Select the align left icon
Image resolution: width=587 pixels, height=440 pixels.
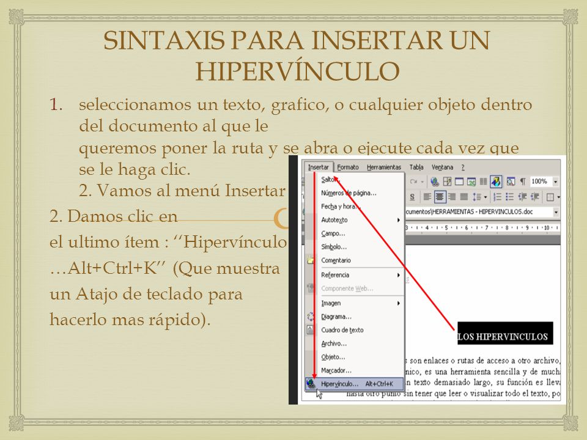tap(427, 197)
